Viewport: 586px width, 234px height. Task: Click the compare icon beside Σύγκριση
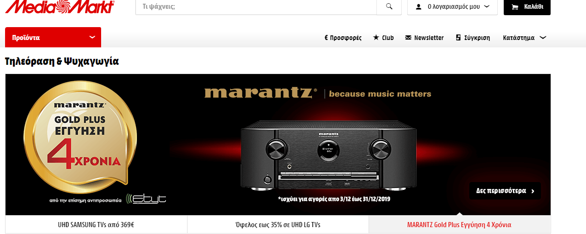coord(458,38)
